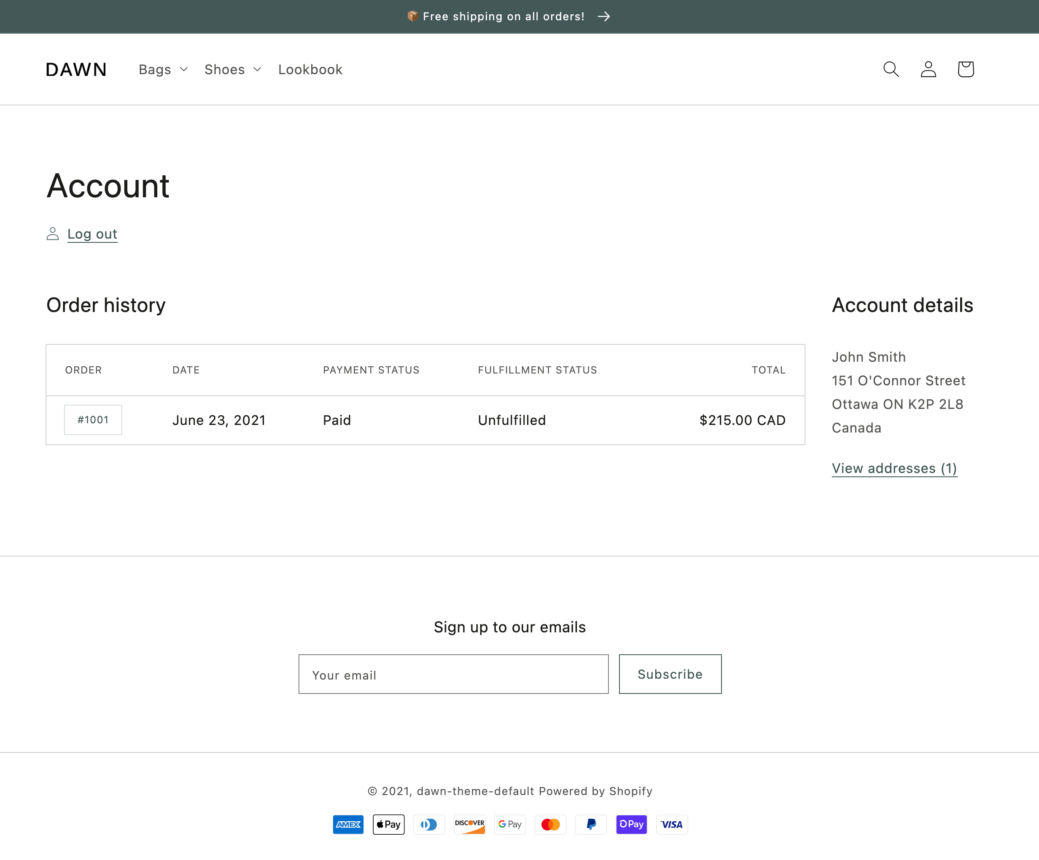This screenshot has width=1039, height=860.
Task: Focus the Your email input field
Action: (x=453, y=674)
